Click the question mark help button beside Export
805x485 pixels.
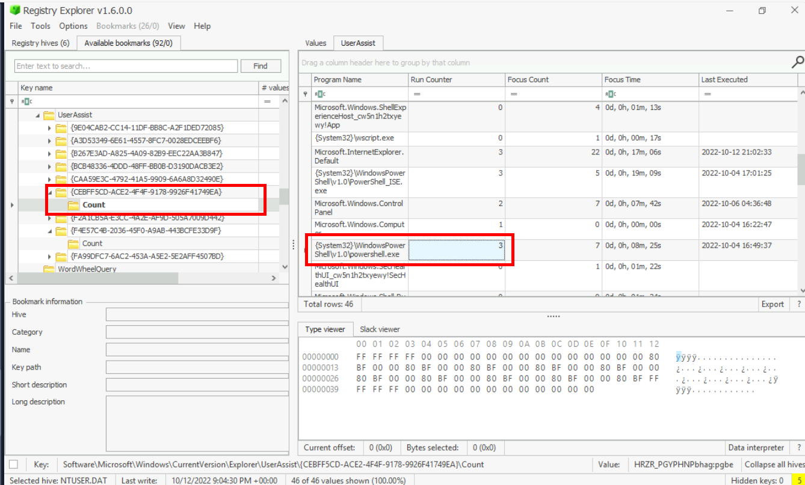click(798, 304)
